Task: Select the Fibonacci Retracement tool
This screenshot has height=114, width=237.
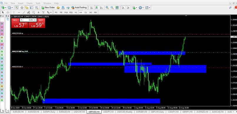Action: 34,12
